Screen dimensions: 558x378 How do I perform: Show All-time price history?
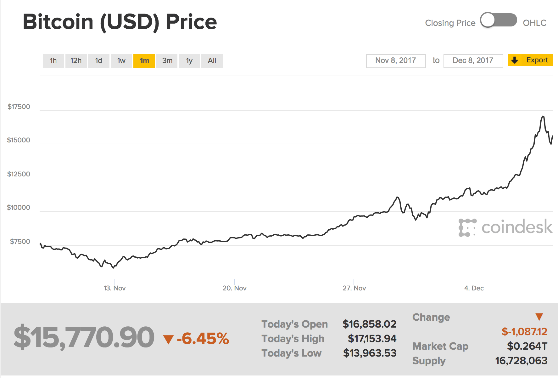tap(212, 61)
